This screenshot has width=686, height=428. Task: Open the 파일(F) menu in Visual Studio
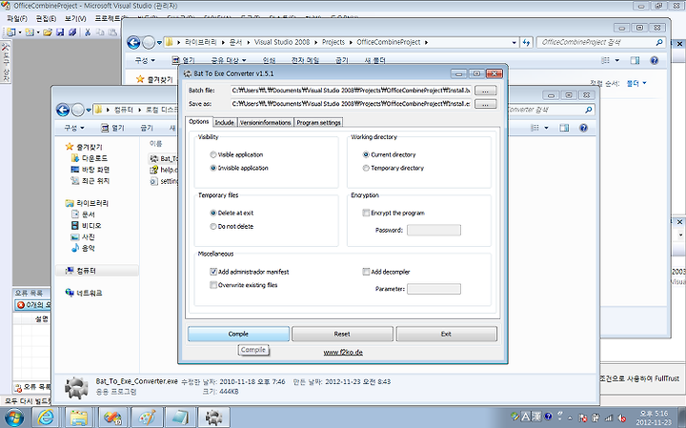coord(16,19)
